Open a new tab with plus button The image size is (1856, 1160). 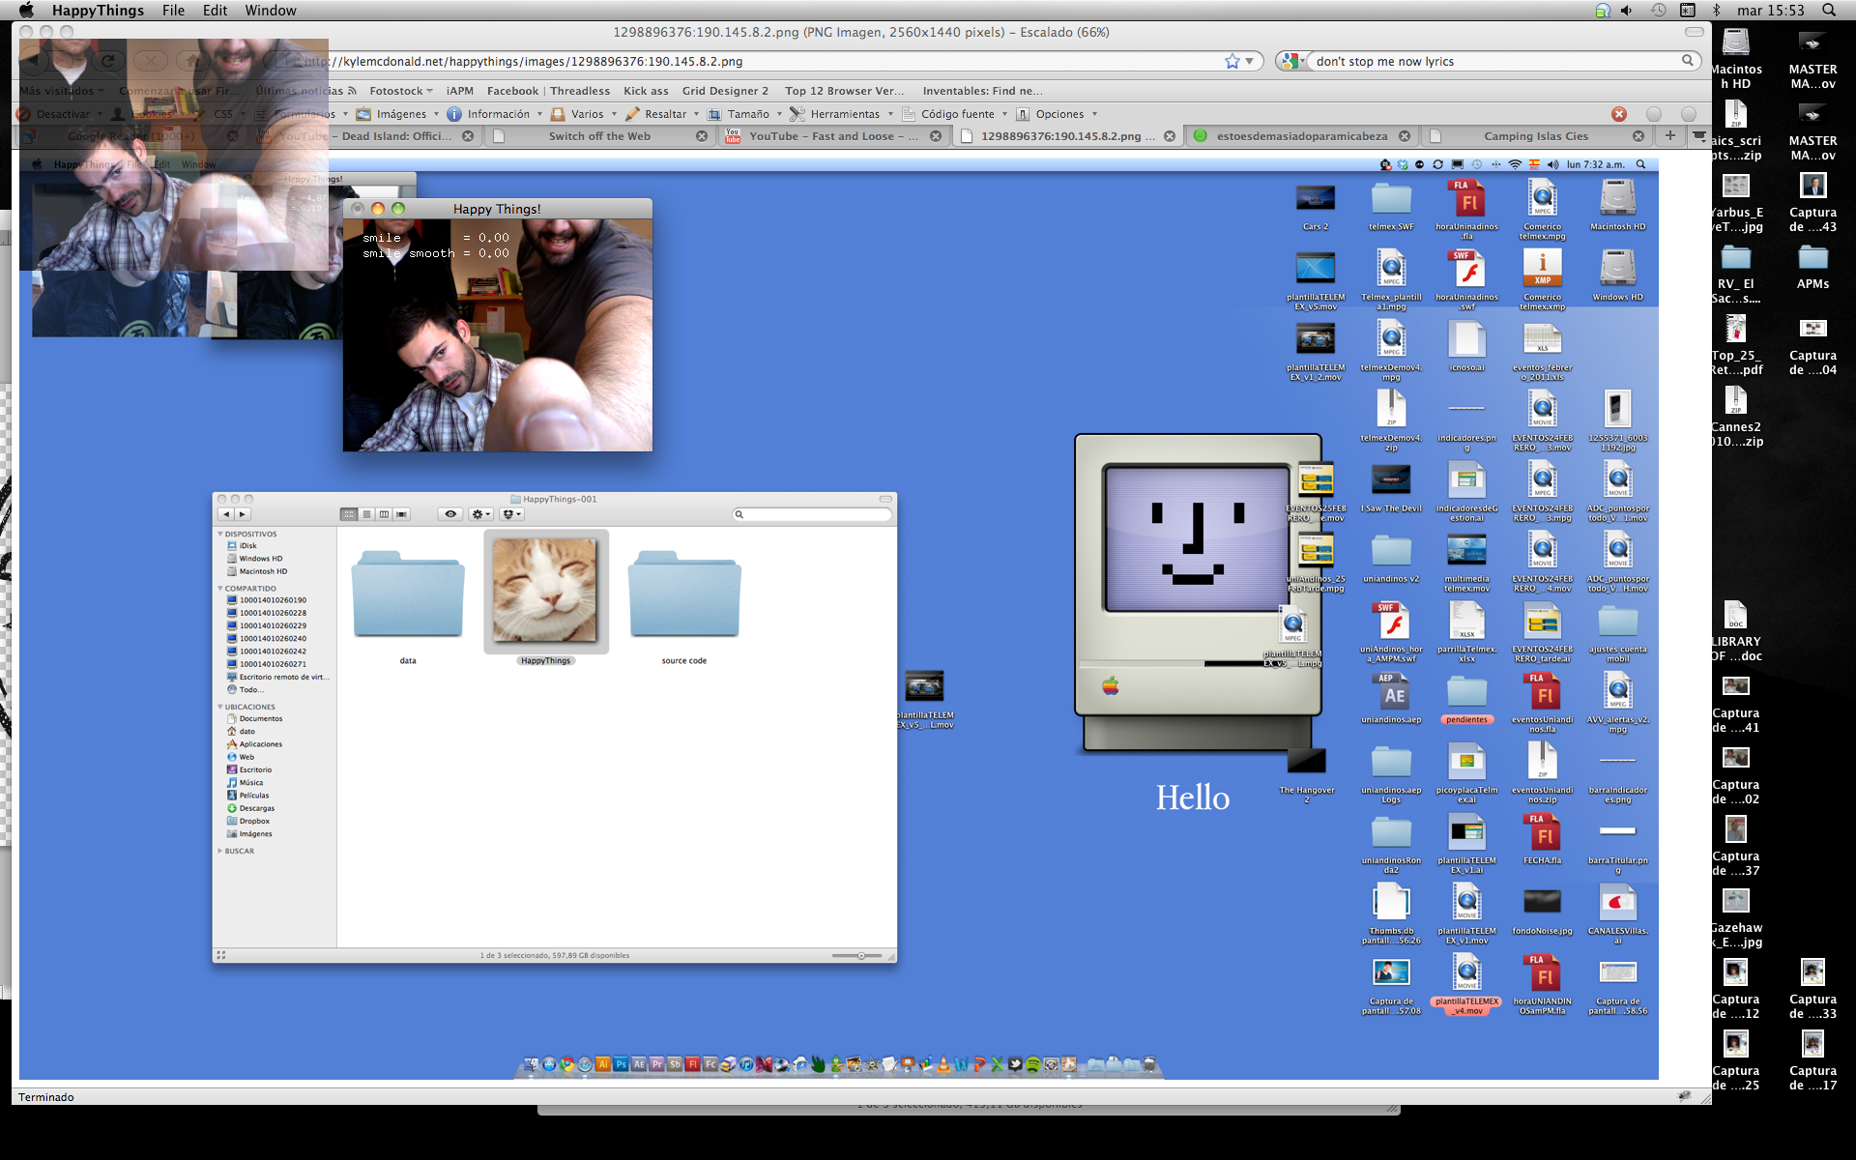tap(1669, 136)
